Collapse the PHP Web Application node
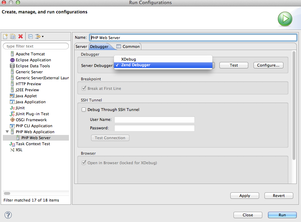The image size is (301, 222). (7, 131)
